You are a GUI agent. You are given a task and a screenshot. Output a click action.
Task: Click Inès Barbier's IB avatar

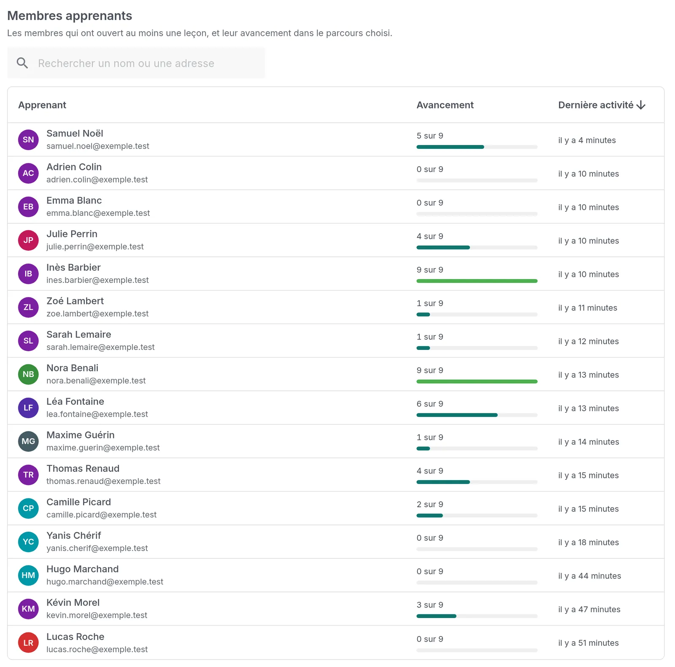(28, 274)
